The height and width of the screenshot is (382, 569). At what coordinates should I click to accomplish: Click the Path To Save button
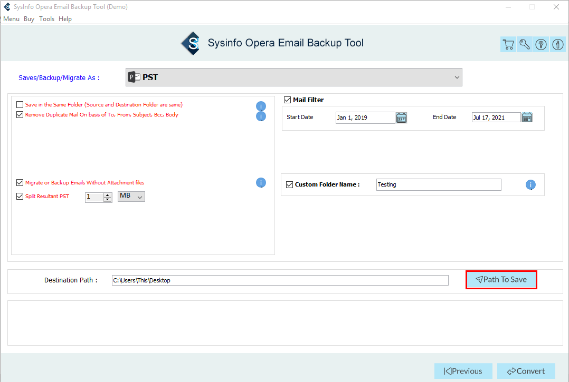click(x=501, y=280)
